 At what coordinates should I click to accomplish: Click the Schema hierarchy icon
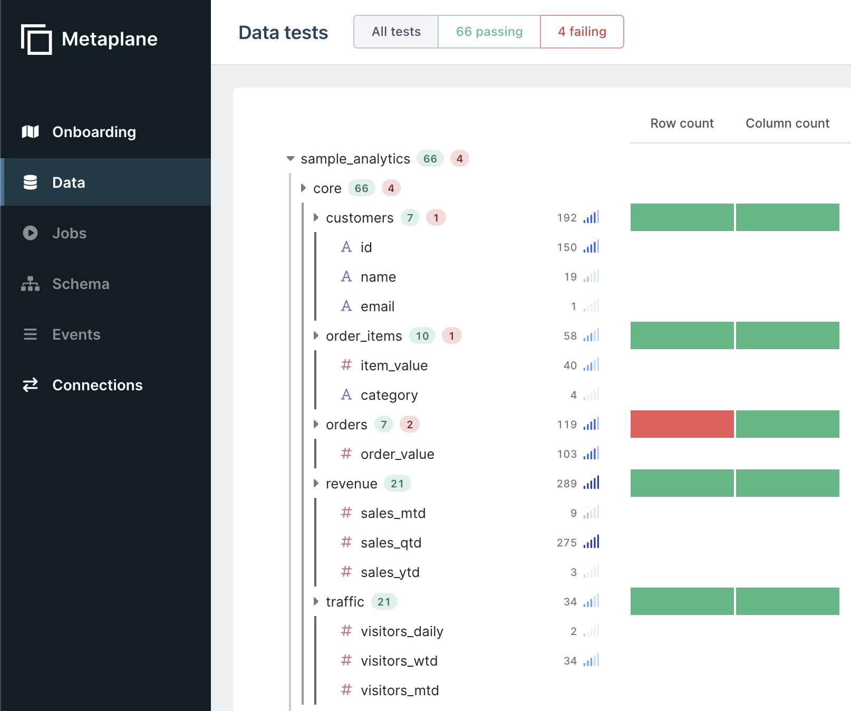(x=30, y=284)
